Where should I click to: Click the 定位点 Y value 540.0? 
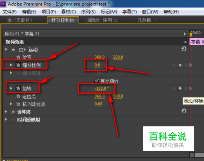(x=118, y=96)
